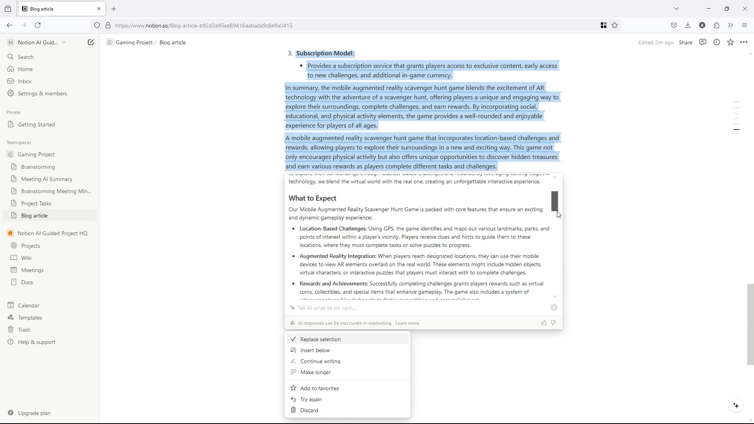Favorite page with star icon
This screenshot has width=754, height=424.
(x=730, y=42)
